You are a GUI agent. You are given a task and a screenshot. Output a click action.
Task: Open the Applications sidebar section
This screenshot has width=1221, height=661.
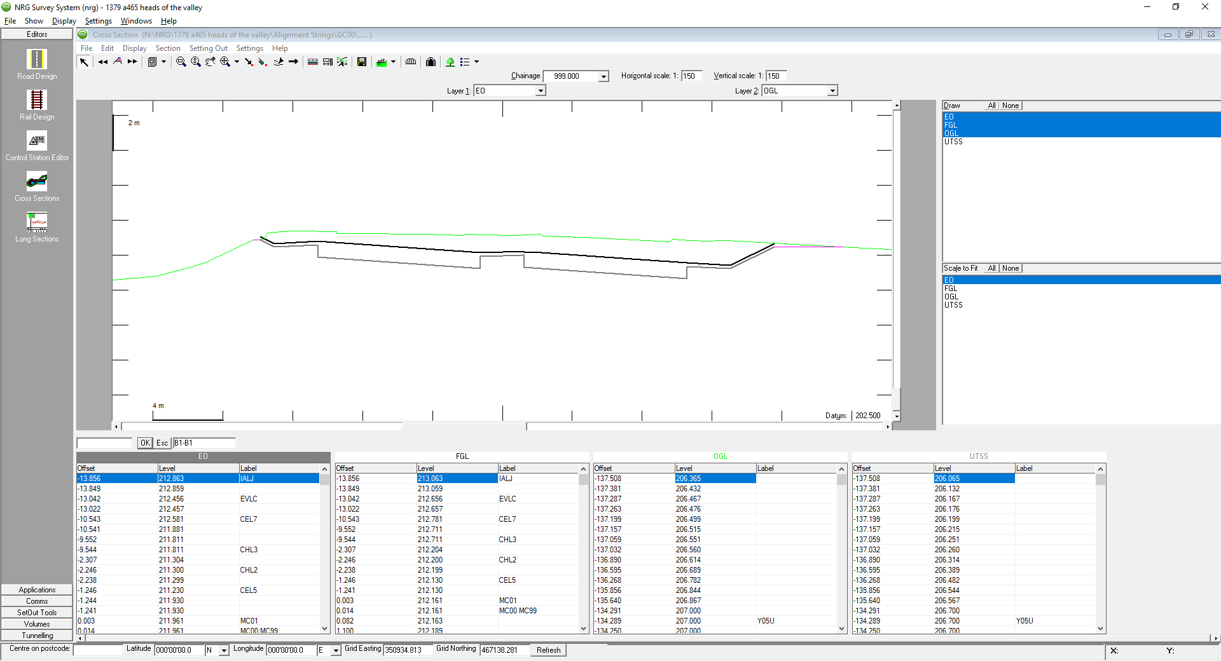click(x=37, y=590)
